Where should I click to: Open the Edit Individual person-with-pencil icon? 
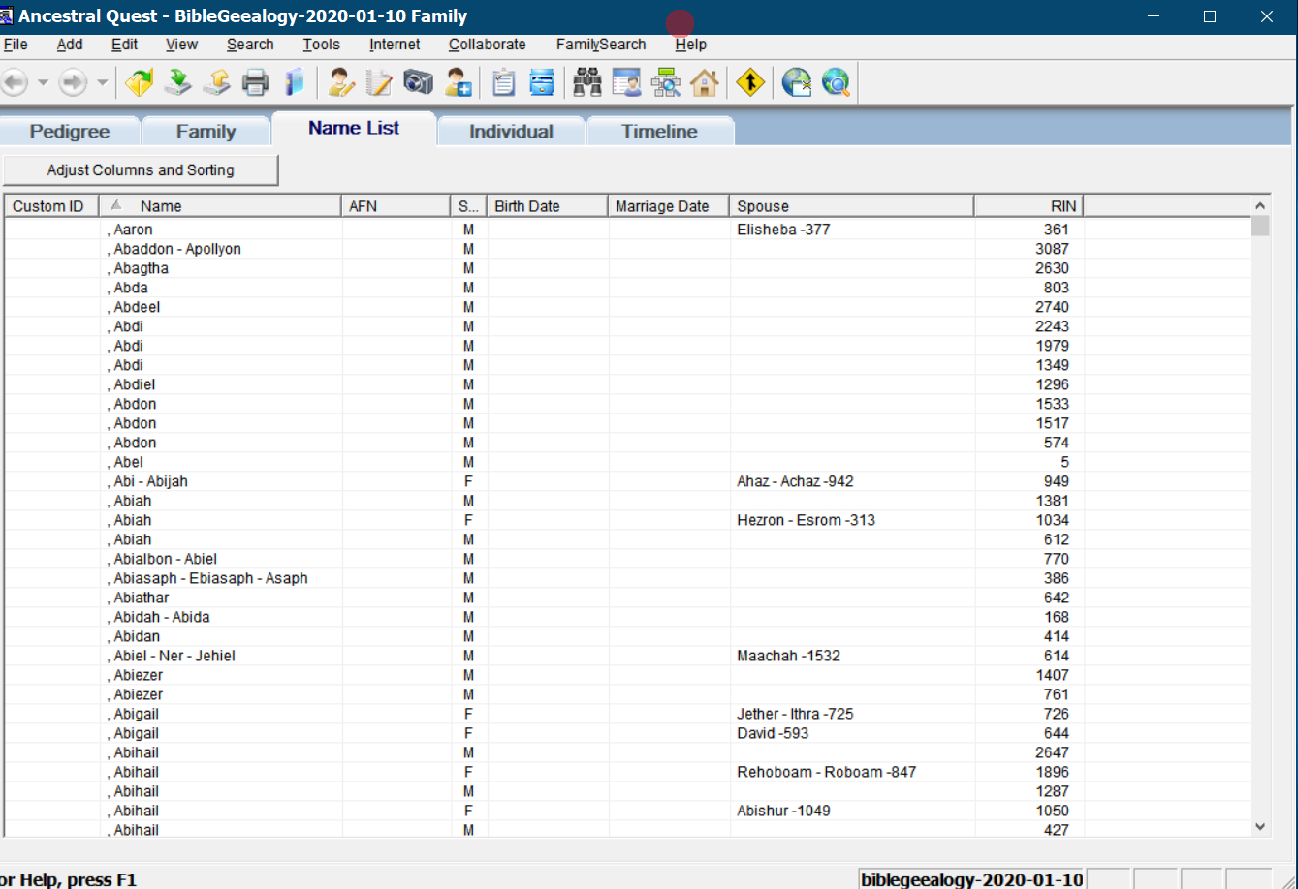pyautogui.click(x=340, y=82)
